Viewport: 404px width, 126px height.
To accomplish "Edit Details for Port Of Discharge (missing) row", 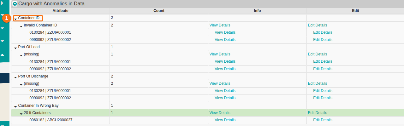I will 318,83.
